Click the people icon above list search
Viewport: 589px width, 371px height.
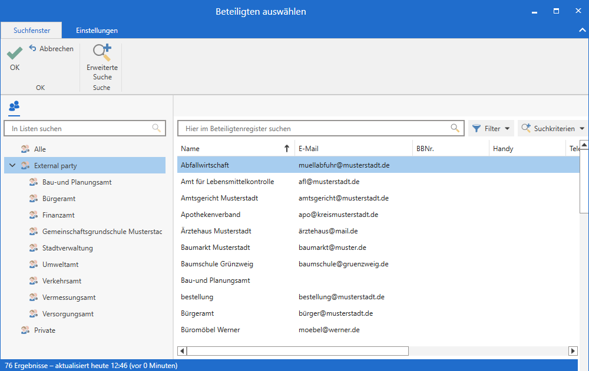tap(14, 106)
